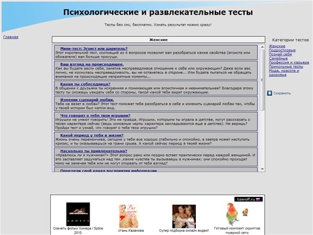313x235 pixels.
Task: Click the scroll down arrow of test list
Action: click(262, 169)
